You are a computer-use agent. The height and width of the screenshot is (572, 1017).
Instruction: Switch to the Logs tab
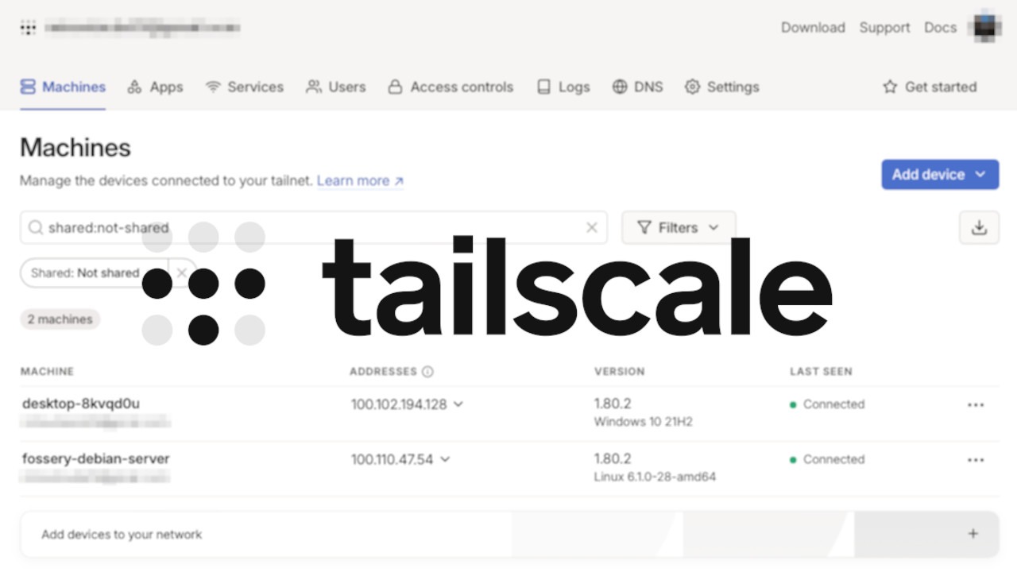pos(563,87)
